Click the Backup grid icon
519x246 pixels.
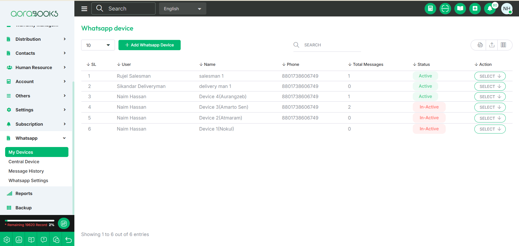tap(9, 208)
